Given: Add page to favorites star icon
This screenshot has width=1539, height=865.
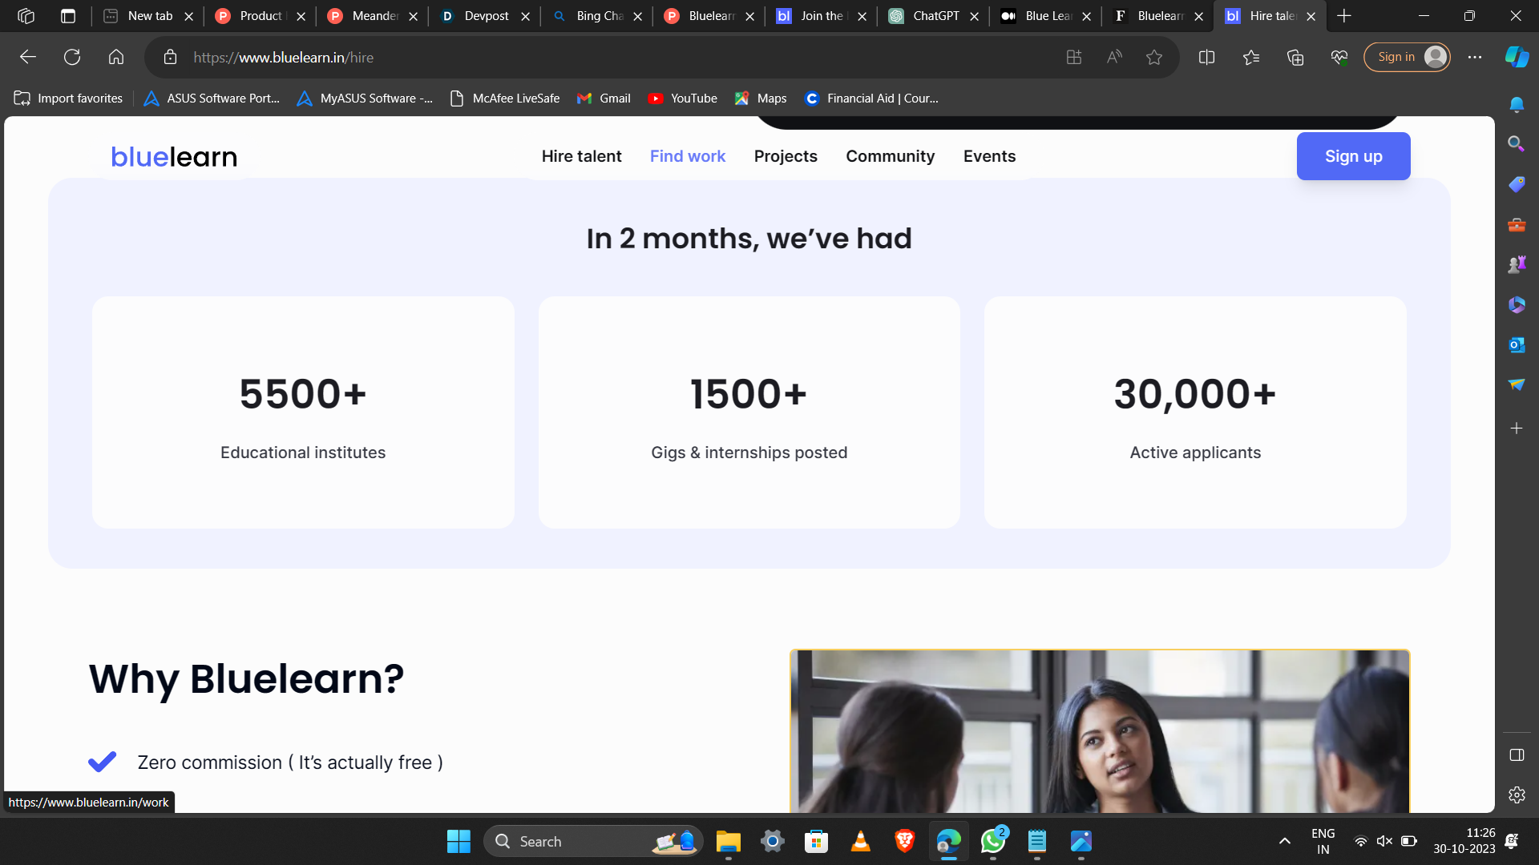Looking at the screenshot, I should coord(1154,57).
